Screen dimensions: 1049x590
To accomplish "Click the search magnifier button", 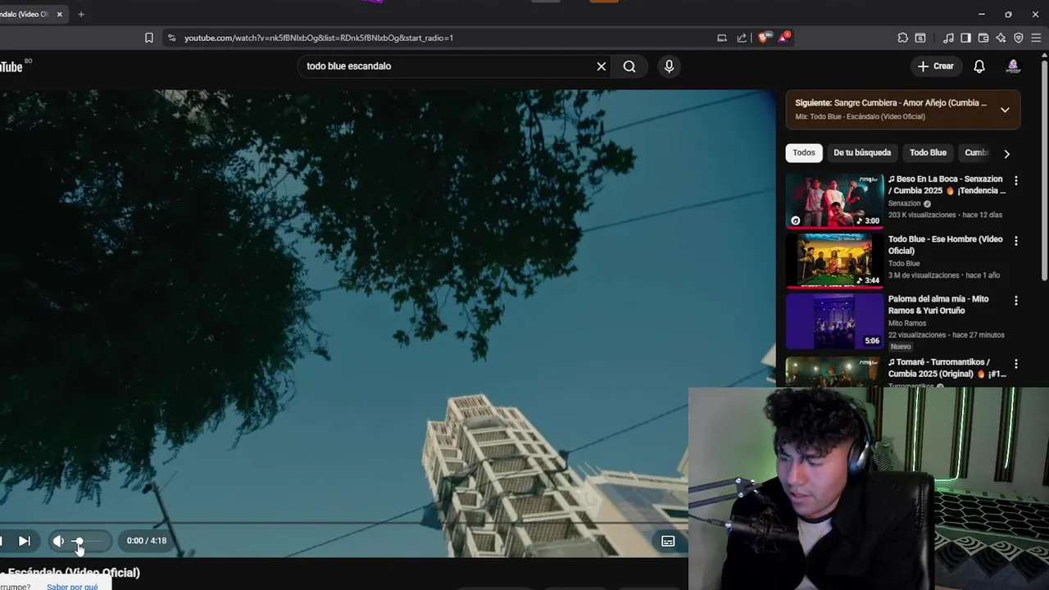I will coord(629,66).
